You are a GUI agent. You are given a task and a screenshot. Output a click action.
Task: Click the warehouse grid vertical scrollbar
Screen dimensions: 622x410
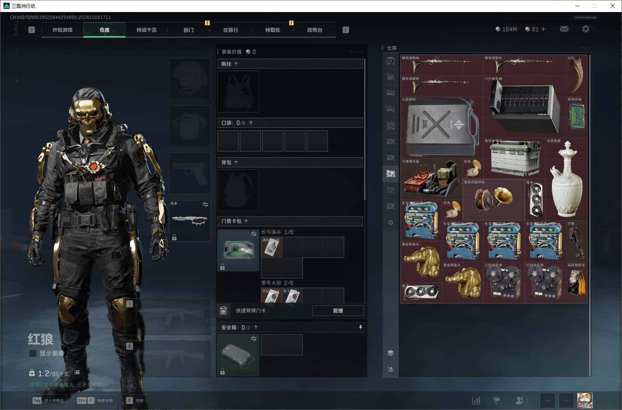coord(590,215)
